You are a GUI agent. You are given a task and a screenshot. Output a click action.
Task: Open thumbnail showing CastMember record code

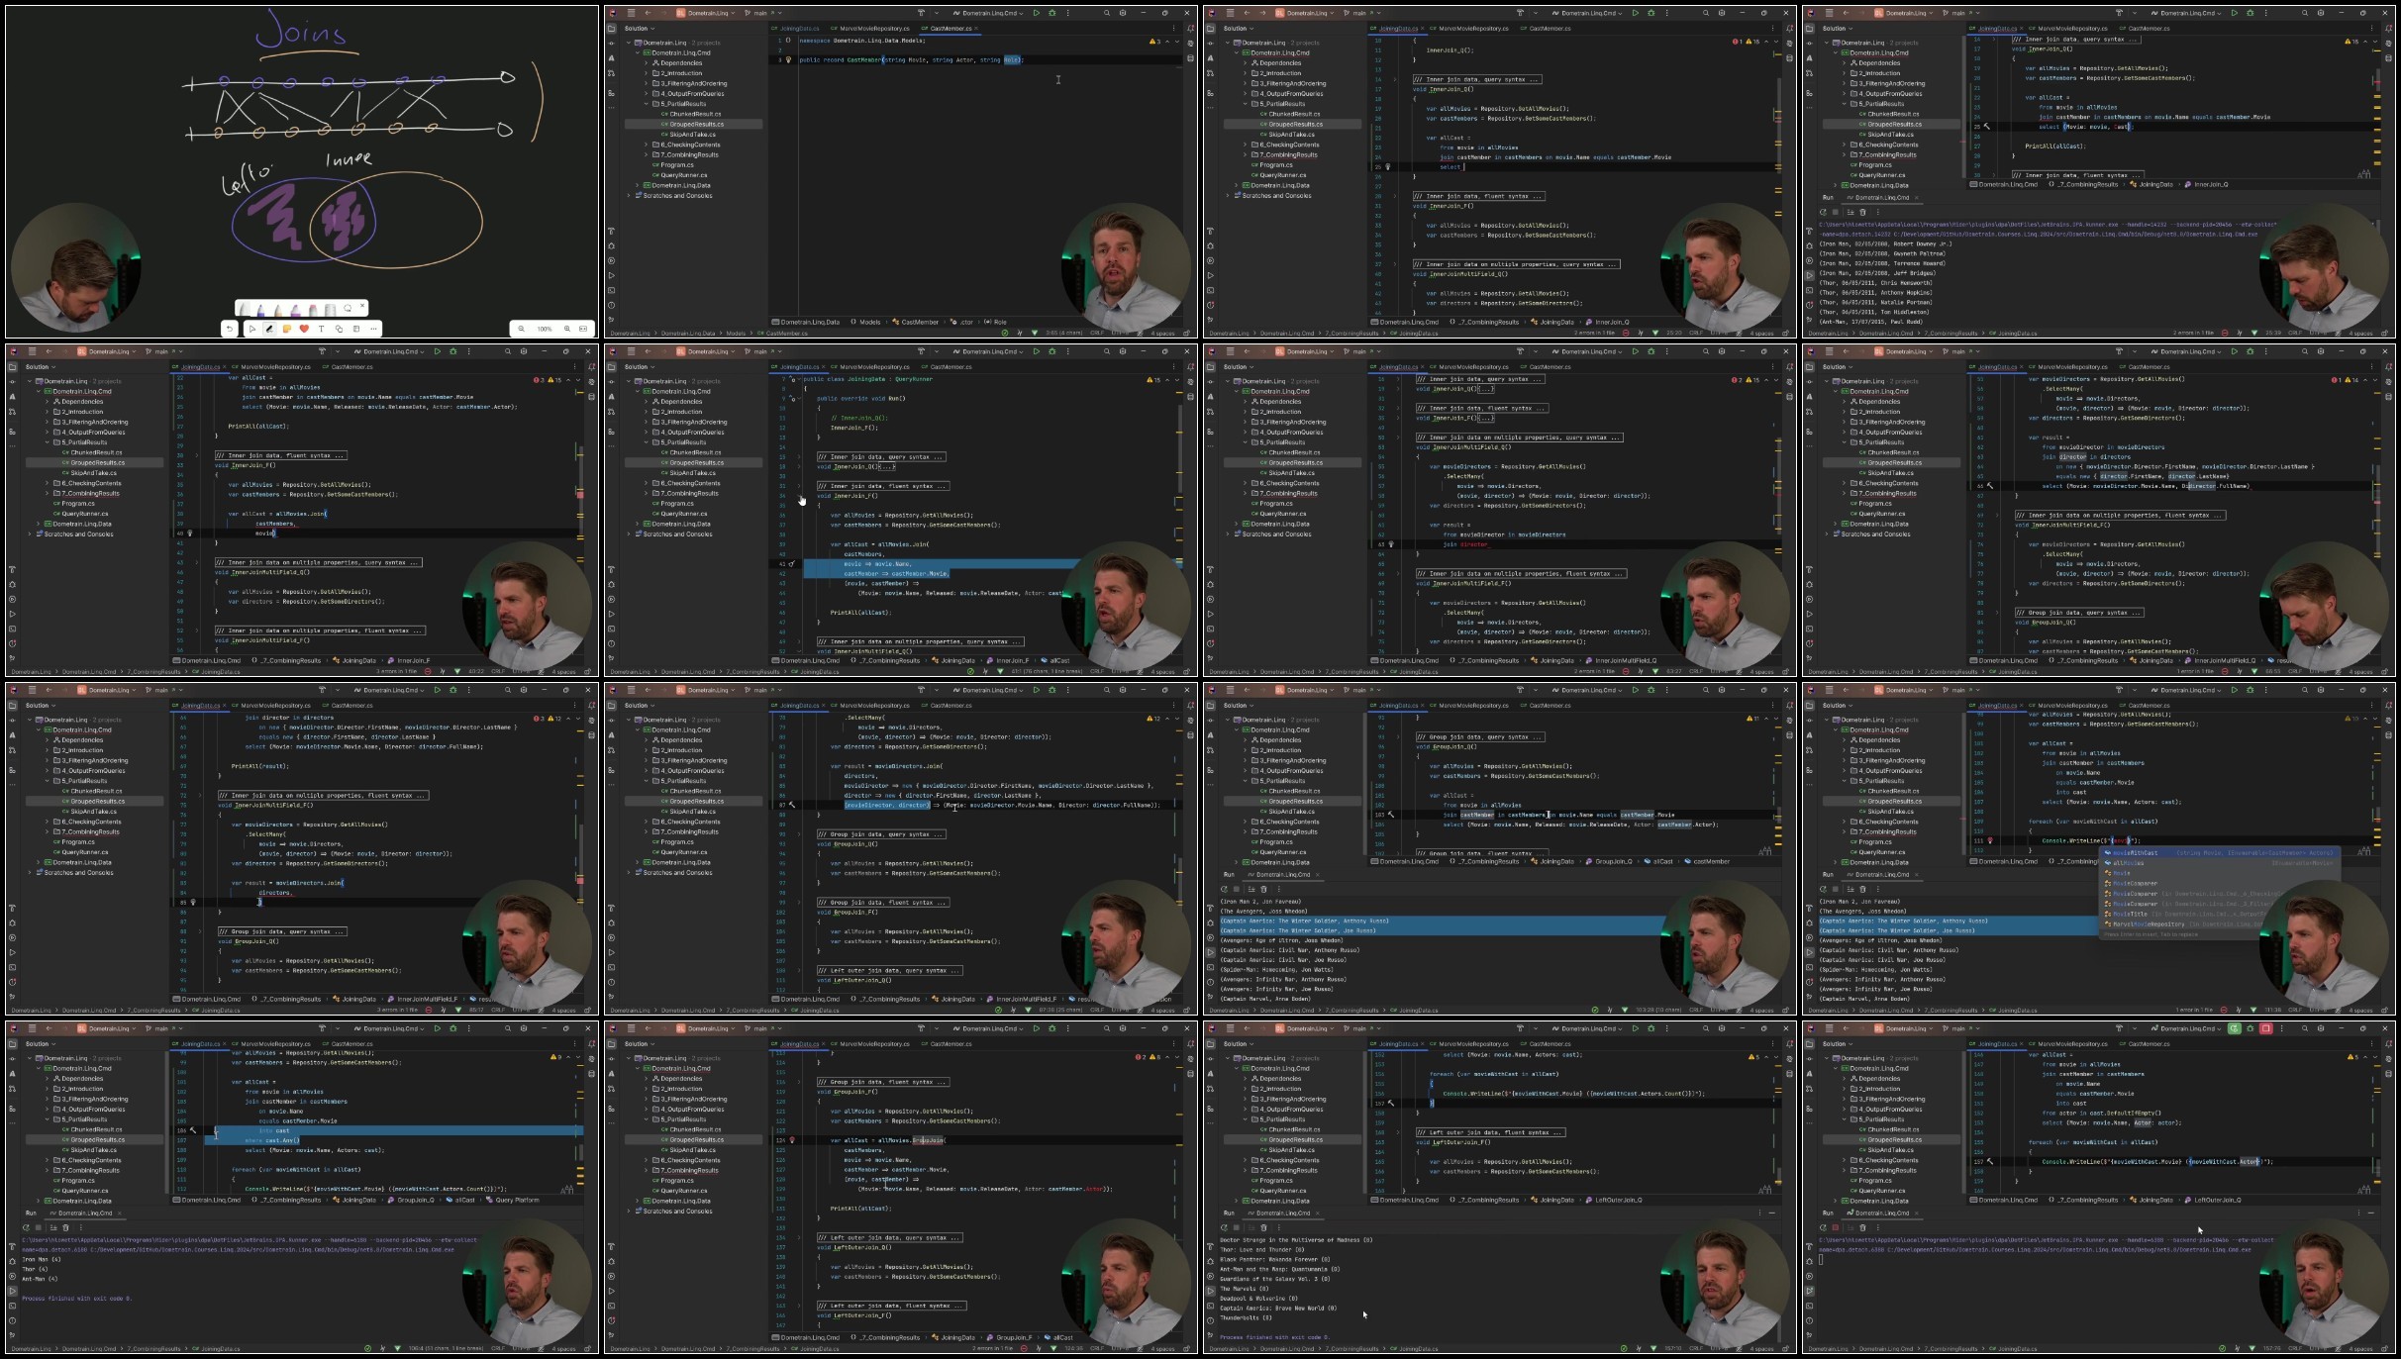901,172
